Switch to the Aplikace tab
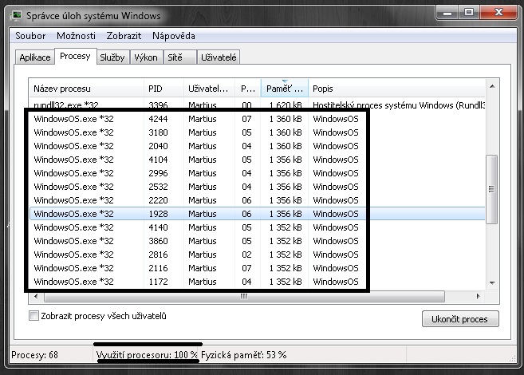The height and width of the screenshot is (375, 524). tap(35, 57)
